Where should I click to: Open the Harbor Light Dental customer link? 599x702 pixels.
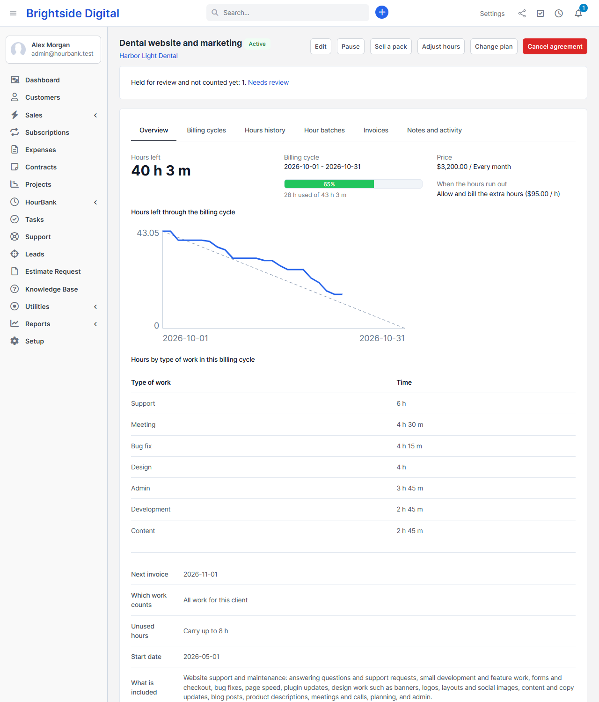(x=148, y=56)
